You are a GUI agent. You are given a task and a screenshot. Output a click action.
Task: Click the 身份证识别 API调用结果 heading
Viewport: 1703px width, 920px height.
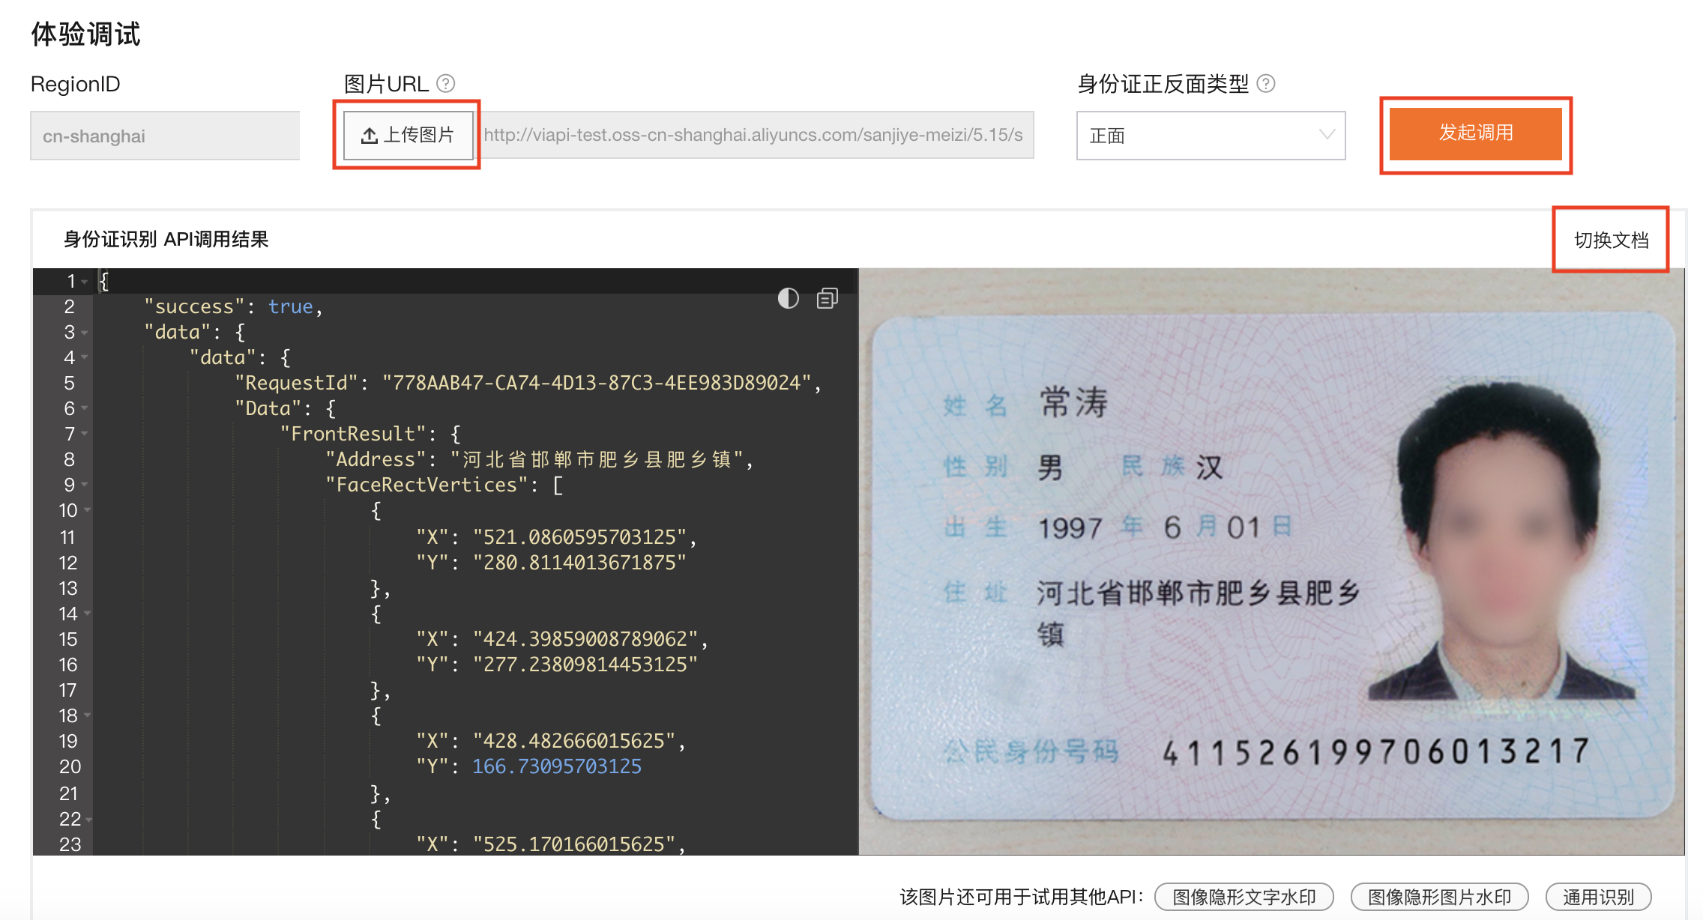(166, 240)
